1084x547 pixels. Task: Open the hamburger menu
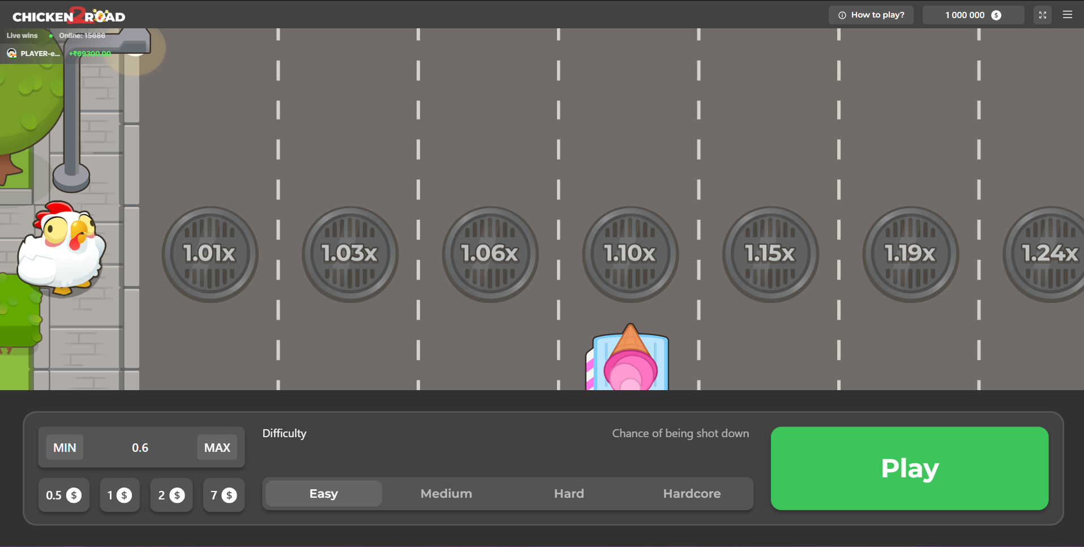tap(1068, 15)
